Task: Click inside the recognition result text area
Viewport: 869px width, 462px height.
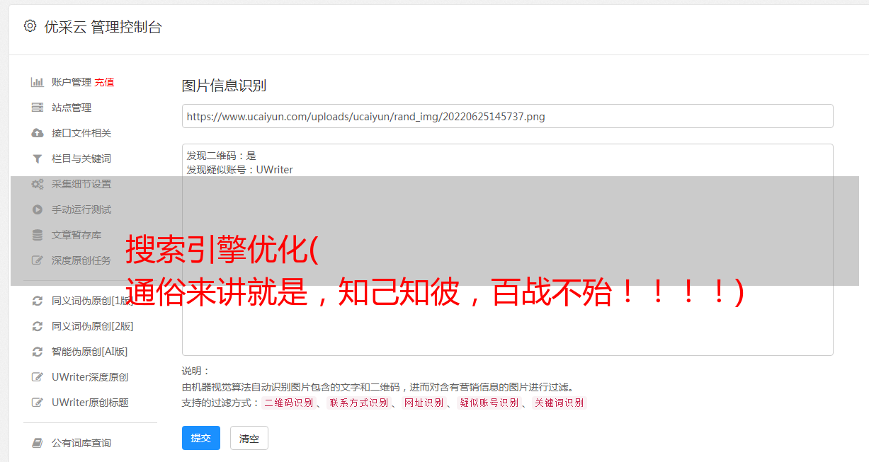Action: click(507, 250)
